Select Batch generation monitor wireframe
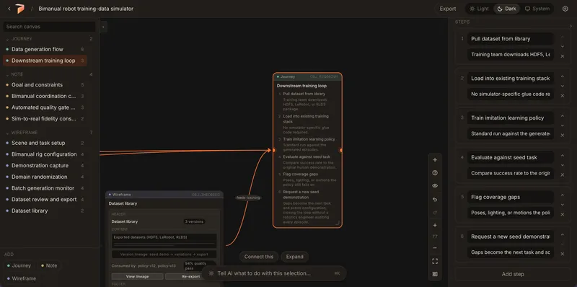577x287 pixels. coord(45,188)
